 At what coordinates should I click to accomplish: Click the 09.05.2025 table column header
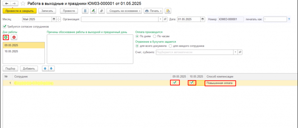[x=179, y=77]
